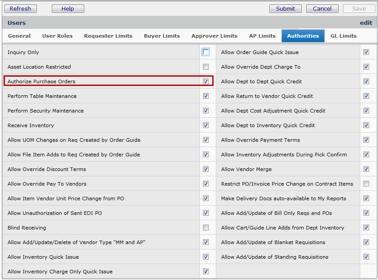Image resolution: width=378 pixels, height=280 pixels.
Task: Toggle Perform Table Maintenance checkbox
Action: (x=206, y=96)
